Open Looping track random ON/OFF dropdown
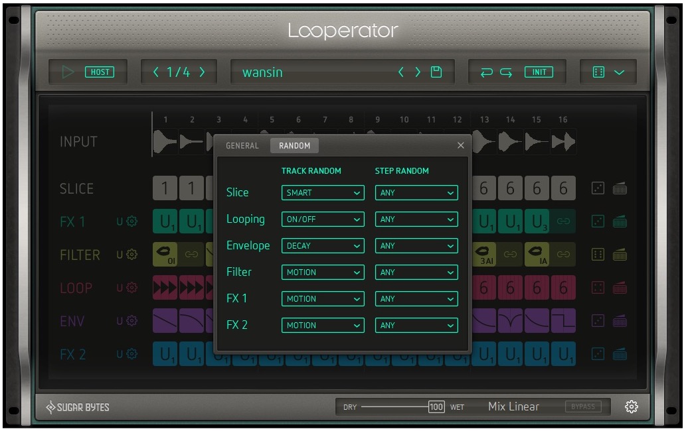 (x=323, y=219)
